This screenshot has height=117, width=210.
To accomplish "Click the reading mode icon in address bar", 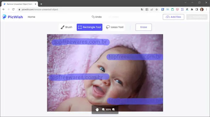I will click(x=147, y=9).
